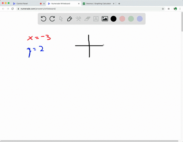Close the Desmos Graphing Calculator tab
This screenshot has width=183, height=142.
[x=114, y=4]
